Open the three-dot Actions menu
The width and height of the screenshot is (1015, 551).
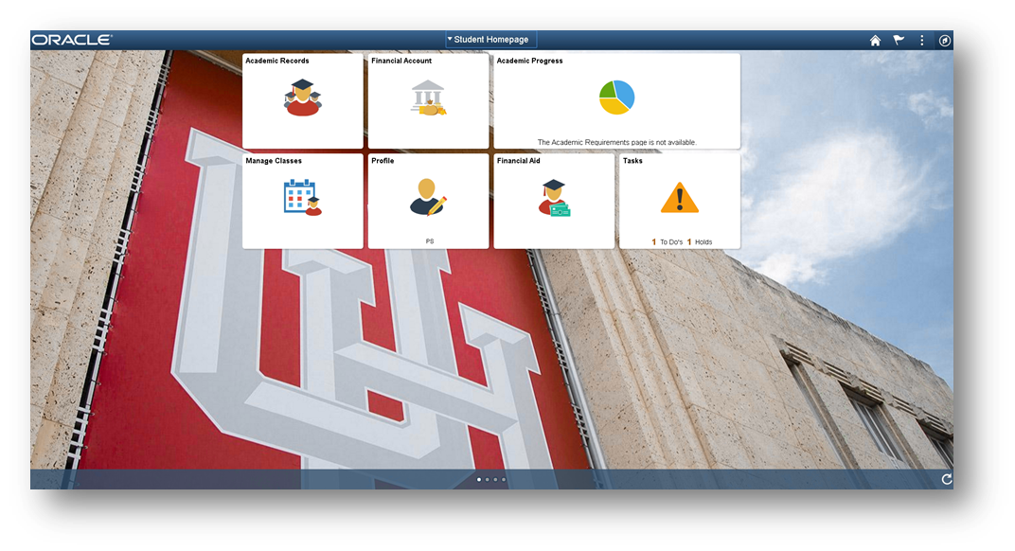click(921, 41)
